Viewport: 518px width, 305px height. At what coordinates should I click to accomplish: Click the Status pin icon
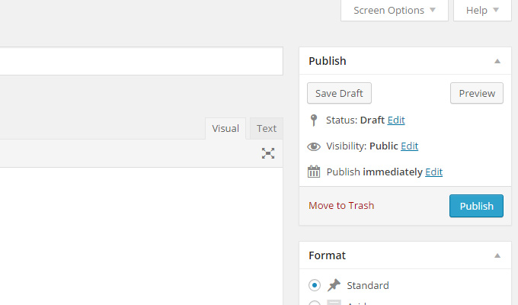[314, 120]
